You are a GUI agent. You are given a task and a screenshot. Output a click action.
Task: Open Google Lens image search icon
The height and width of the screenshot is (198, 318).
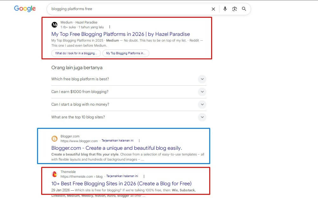(x=234, y=9)
